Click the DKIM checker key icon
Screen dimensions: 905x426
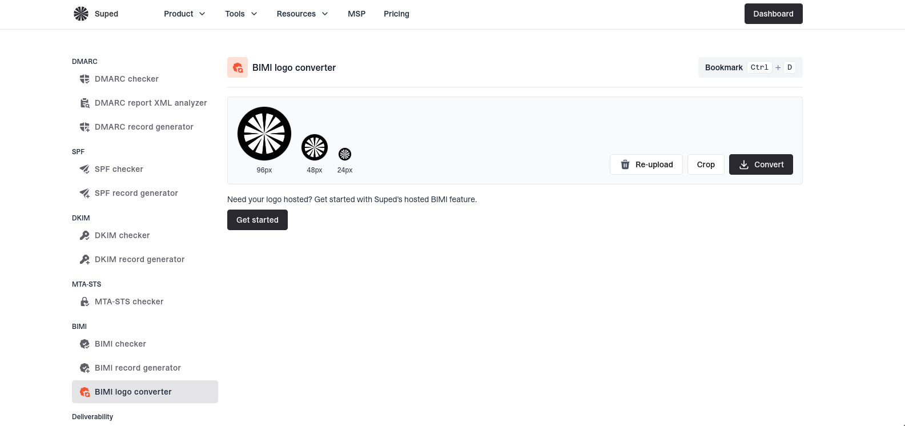pos(85,235)
